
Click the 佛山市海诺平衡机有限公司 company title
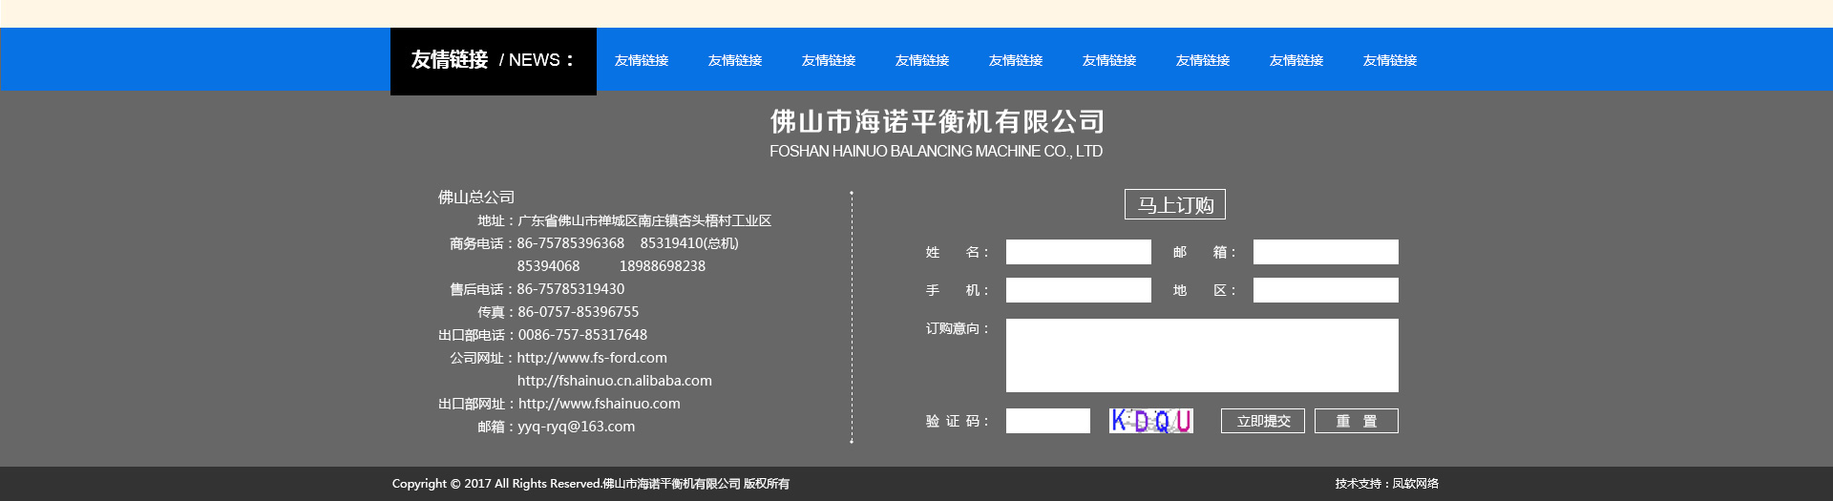coord(937,121)
